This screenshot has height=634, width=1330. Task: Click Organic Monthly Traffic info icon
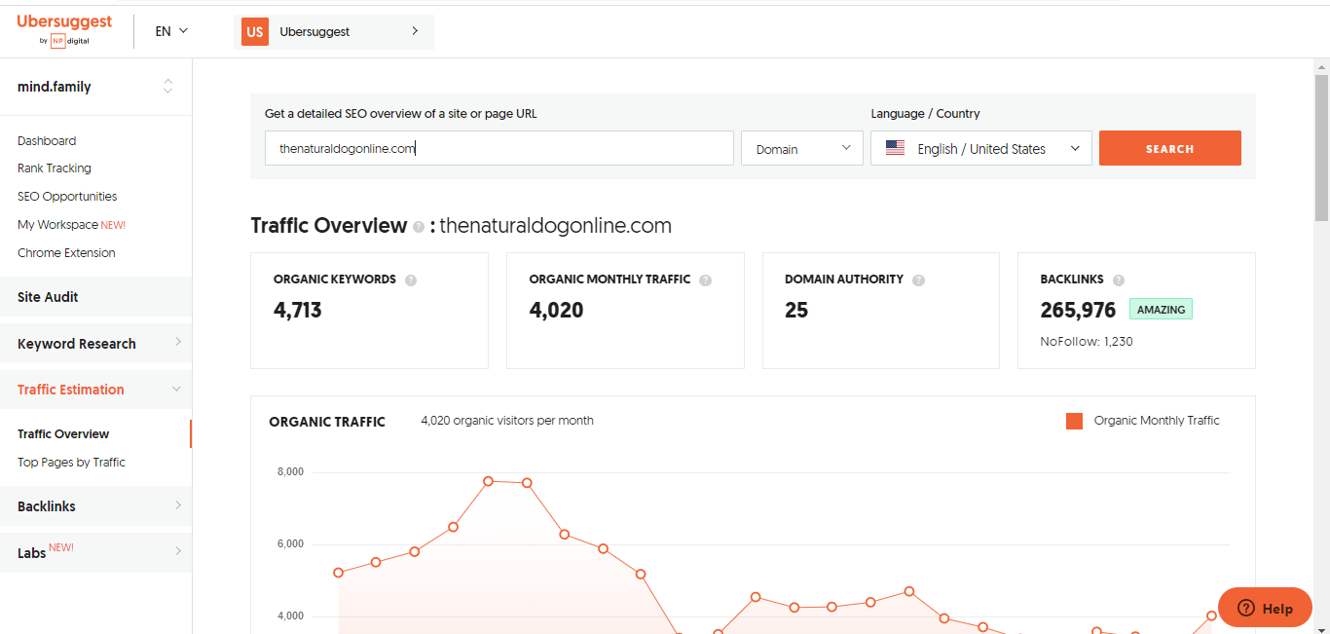pos(706,280)
